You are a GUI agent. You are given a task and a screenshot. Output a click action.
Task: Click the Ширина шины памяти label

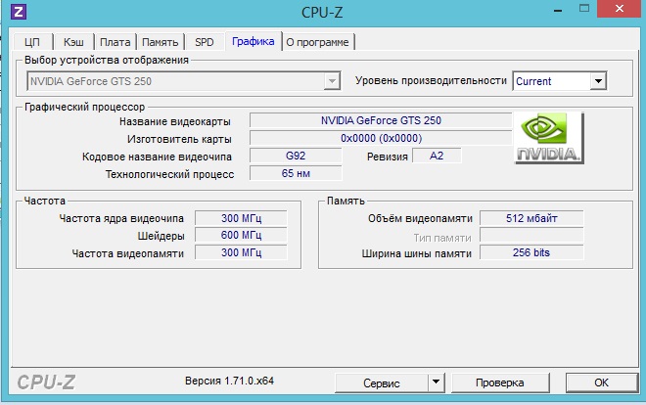(x=417, y=254)
